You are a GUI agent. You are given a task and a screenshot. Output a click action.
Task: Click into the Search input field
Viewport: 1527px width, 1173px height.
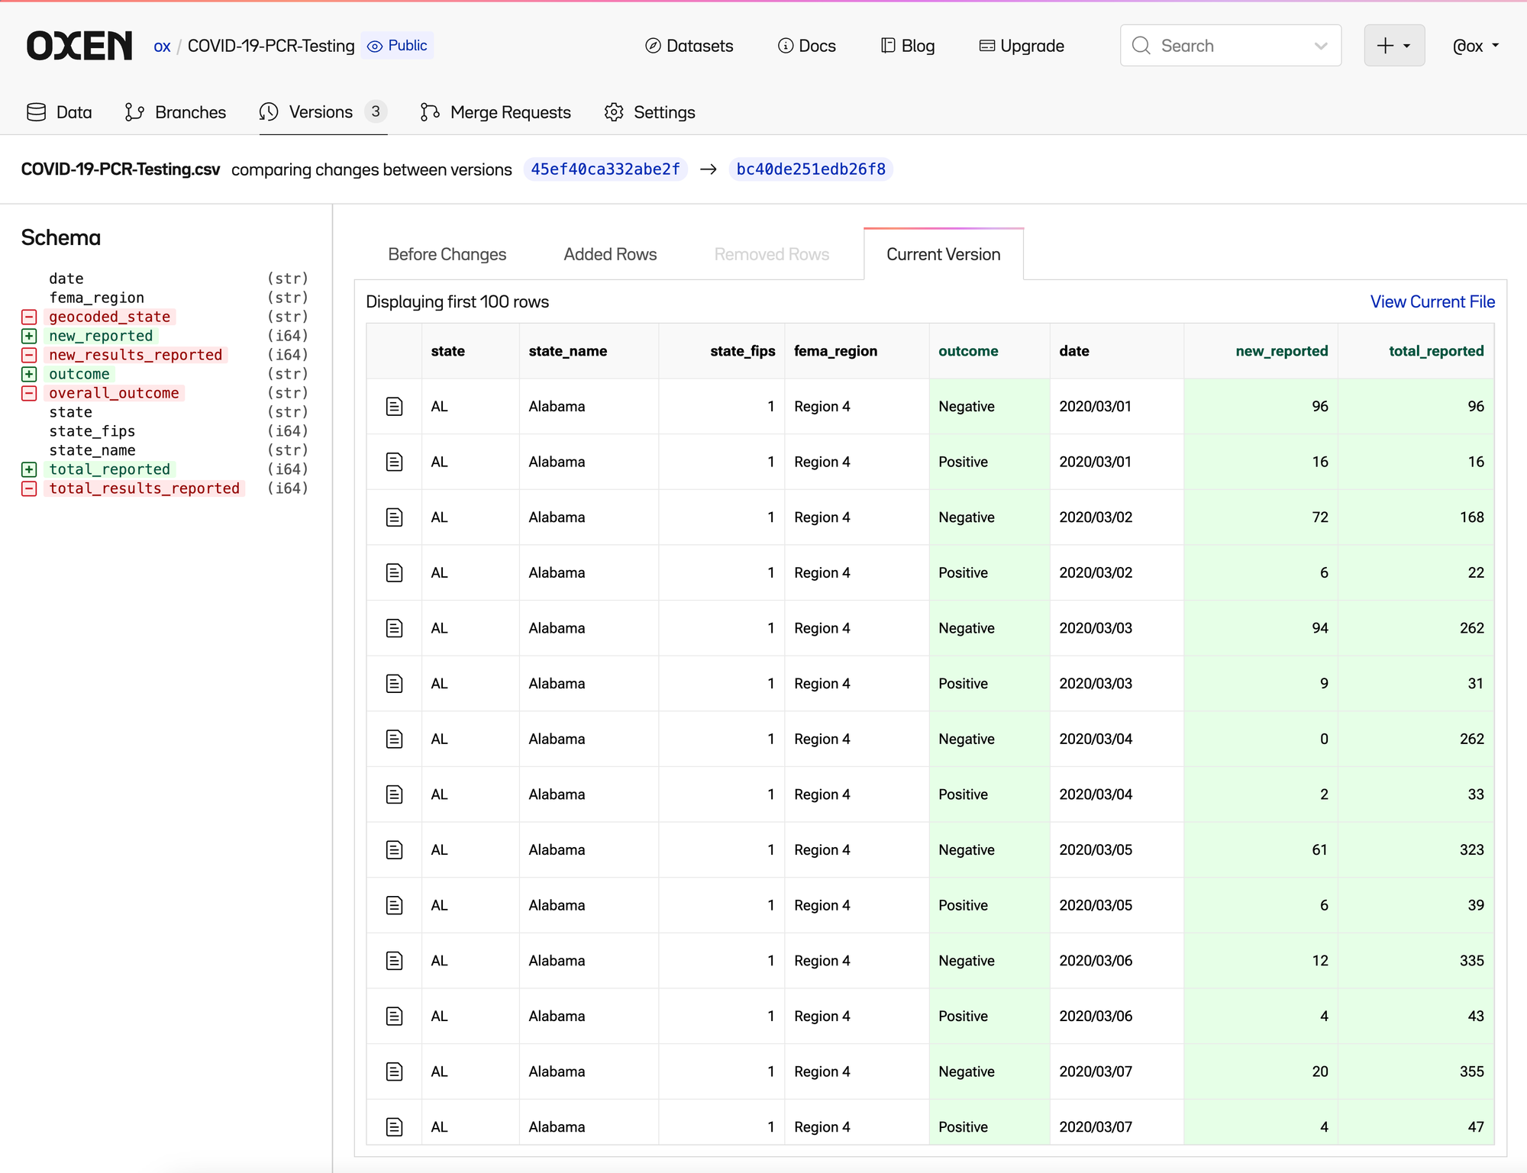tap(1222, 46)
